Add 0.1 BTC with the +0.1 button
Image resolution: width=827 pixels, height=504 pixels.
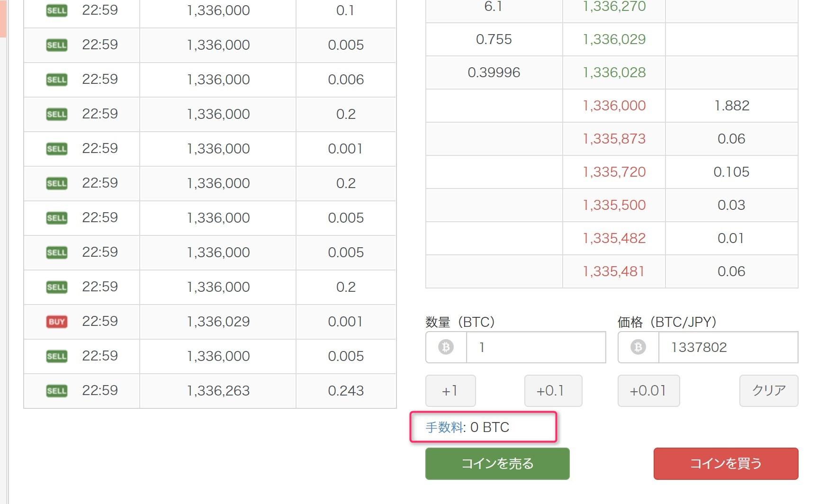[553, 391]
